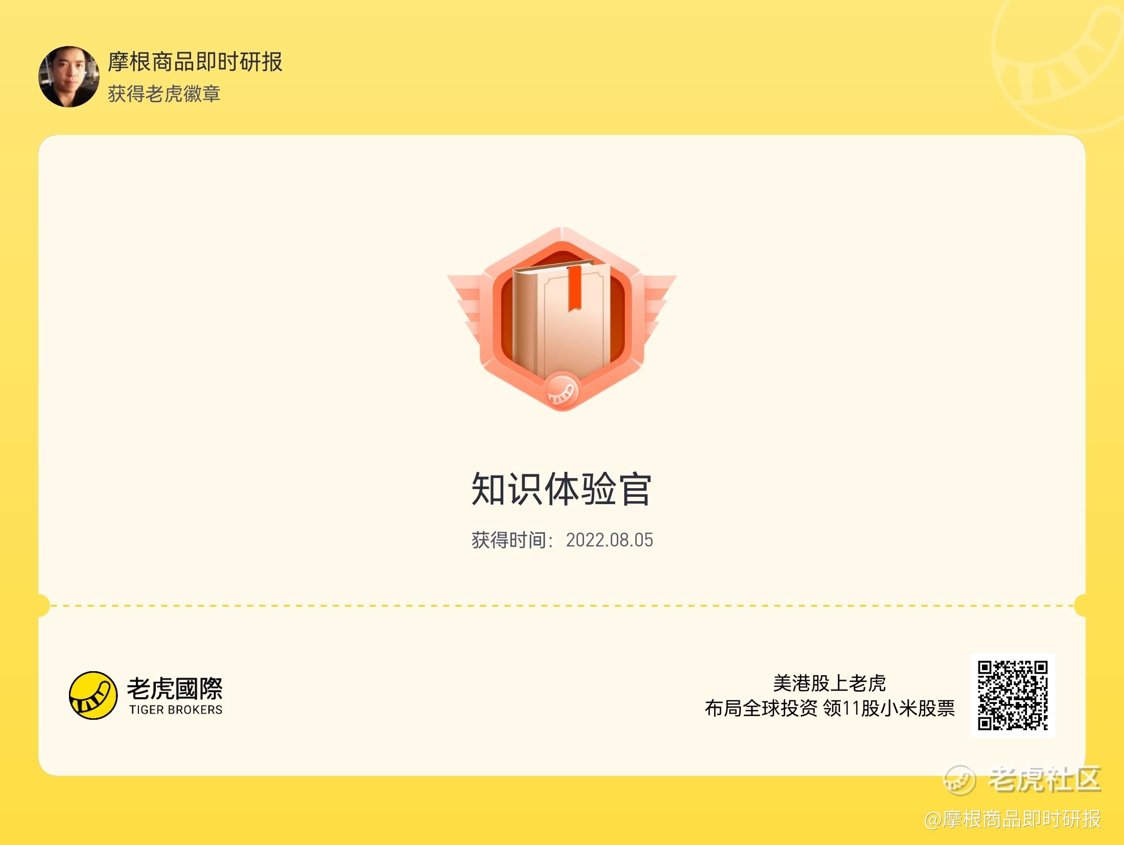Tap the 领11股小米股票 promotion text
The height and width of the screenshot is (845, 1124).
889,709
